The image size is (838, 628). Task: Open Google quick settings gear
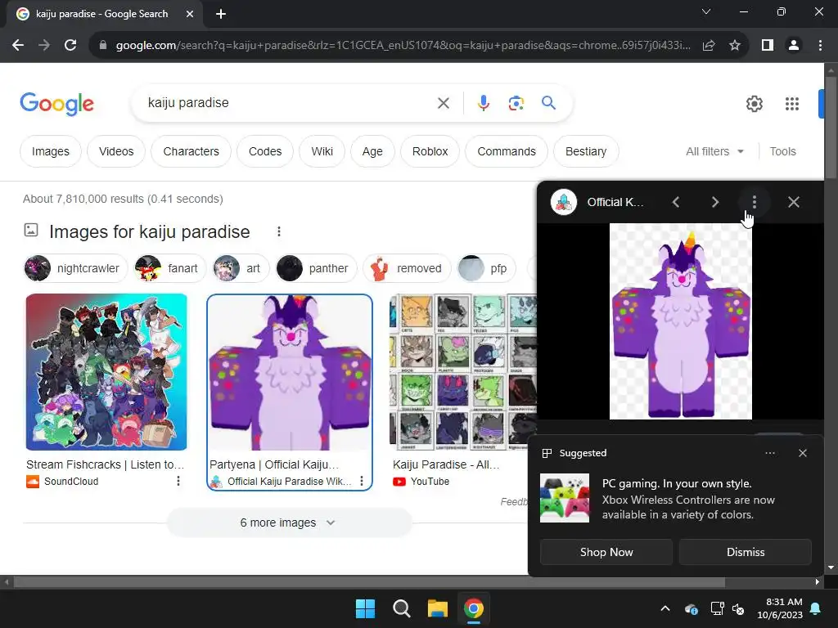tap(754, 104)
